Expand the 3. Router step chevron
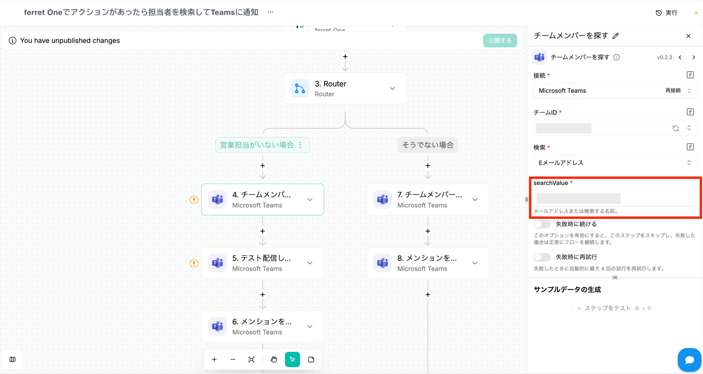Image resolution: width=703 pixels, height=374 pixels. [392, 89]
